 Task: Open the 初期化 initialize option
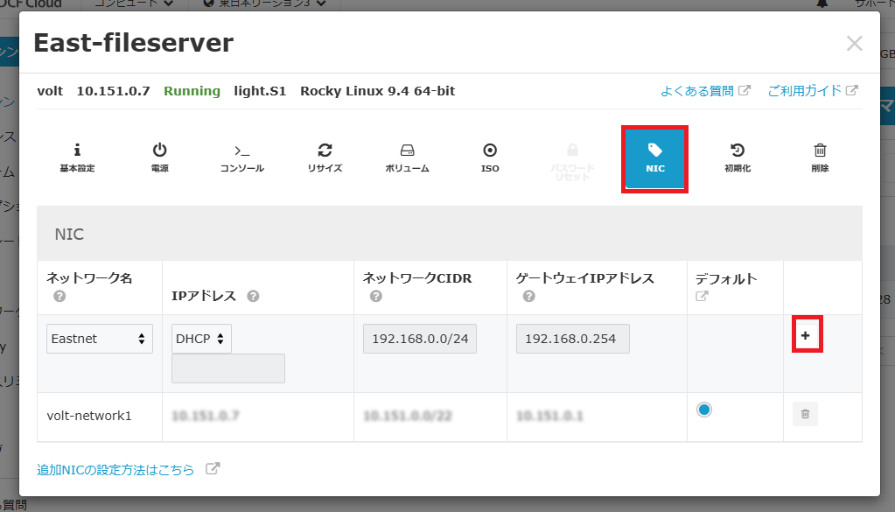[738, 158]
